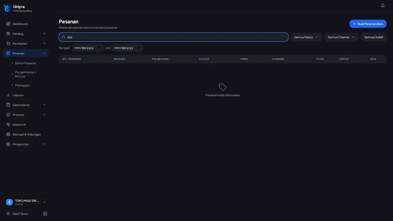Click the order search field containing zzzz

click(174, 37)
